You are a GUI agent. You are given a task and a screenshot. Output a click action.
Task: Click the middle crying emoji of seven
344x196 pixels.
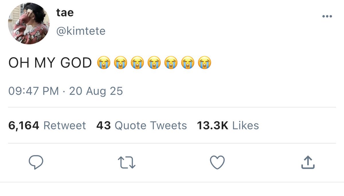tap(154, 63)
